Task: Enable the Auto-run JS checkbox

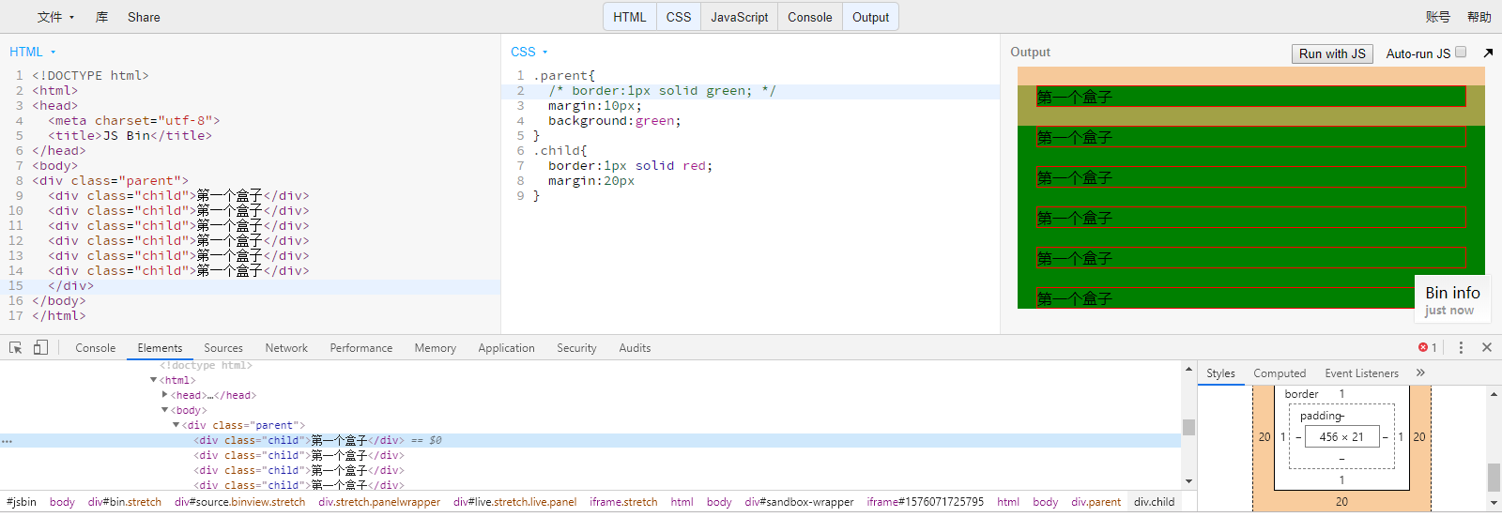Action: coord(1461,53)
